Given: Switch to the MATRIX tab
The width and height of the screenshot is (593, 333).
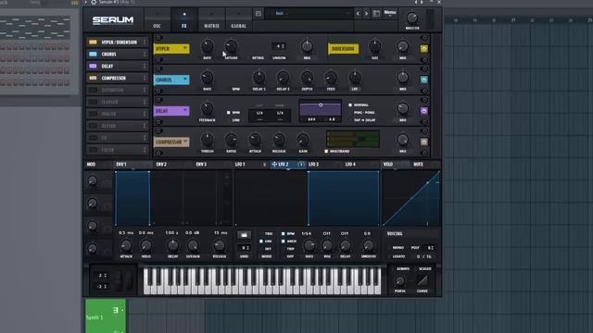Looking at the screenshot, I should (x=211, y=19).
